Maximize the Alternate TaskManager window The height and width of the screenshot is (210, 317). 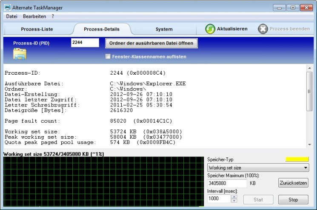(x=293, y=8)
